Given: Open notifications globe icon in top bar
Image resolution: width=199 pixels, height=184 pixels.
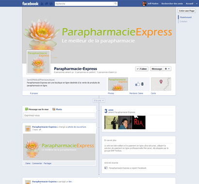Looking at the screenshot, I should pos(51,4).
